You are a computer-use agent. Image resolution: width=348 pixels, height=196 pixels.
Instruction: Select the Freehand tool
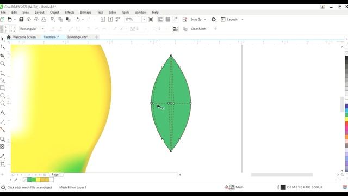point(3,73)
